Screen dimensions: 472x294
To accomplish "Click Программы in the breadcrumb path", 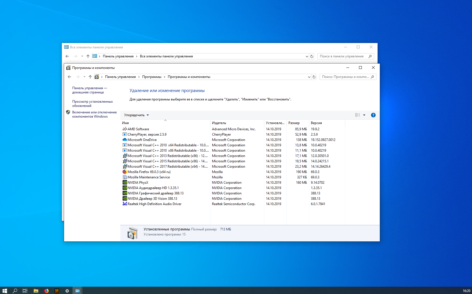I will click(x=152, y=77).
